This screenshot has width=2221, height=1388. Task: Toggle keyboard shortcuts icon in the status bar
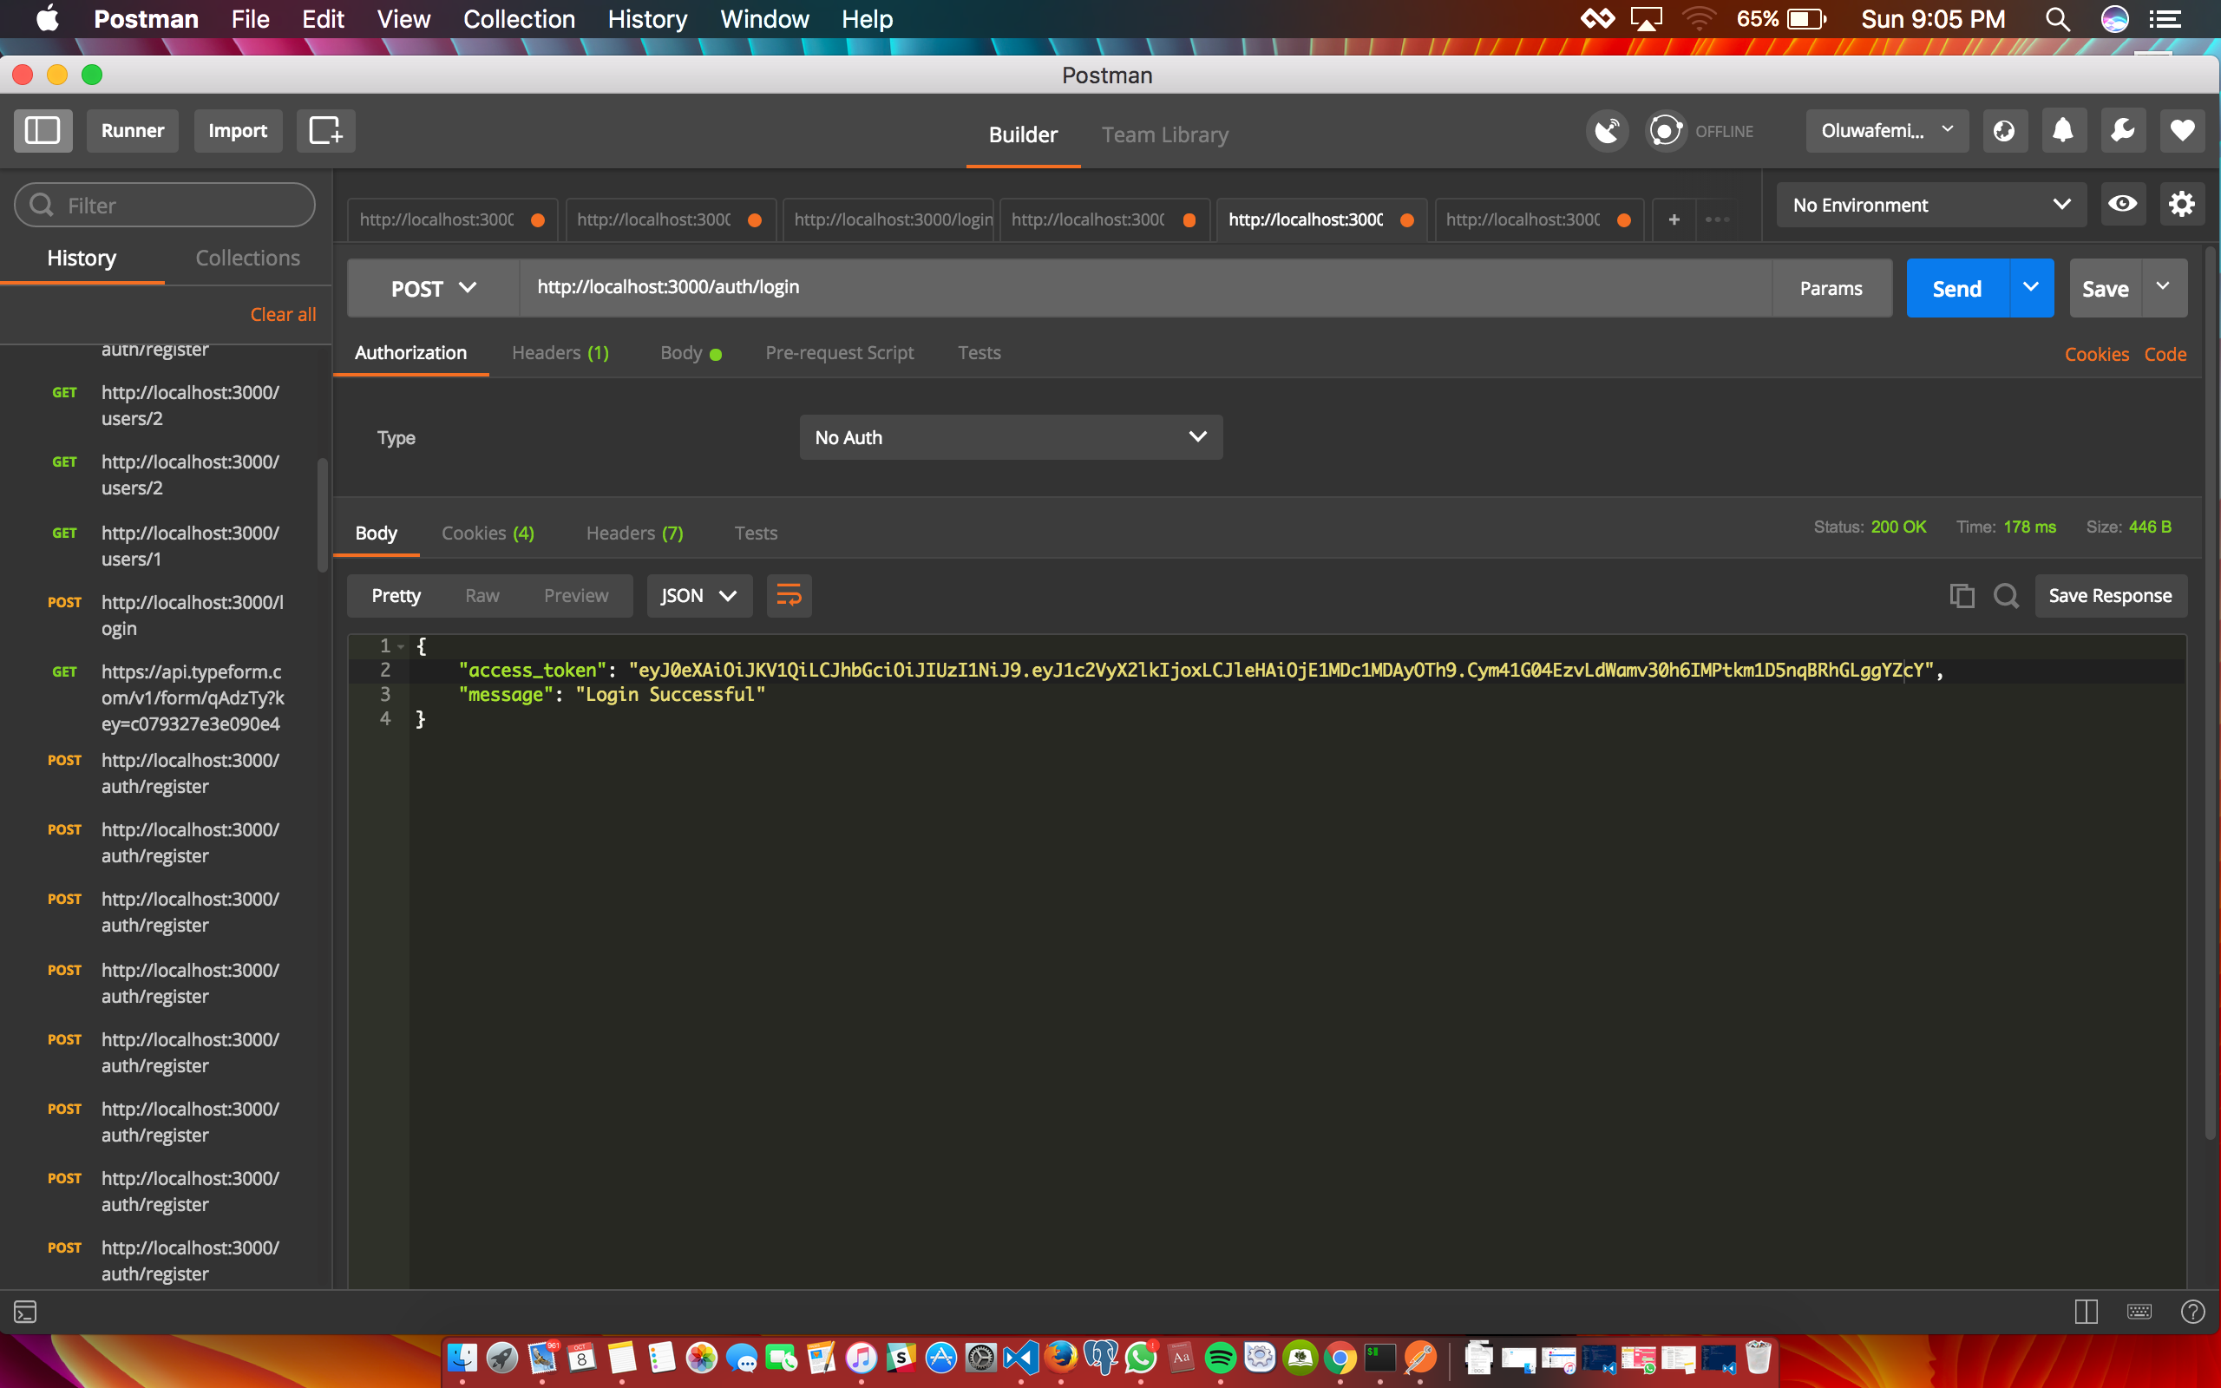click(2139, 1311)
